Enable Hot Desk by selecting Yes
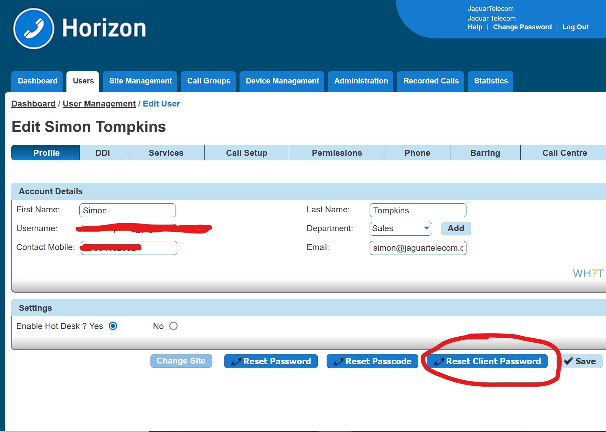Viewport: 606px width, 432px height. [x=112, y=326]
